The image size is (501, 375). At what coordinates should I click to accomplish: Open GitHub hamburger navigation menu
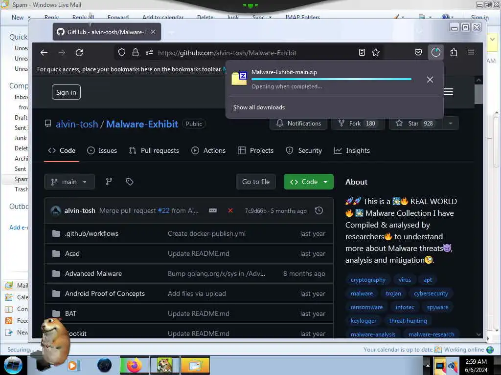448,92
